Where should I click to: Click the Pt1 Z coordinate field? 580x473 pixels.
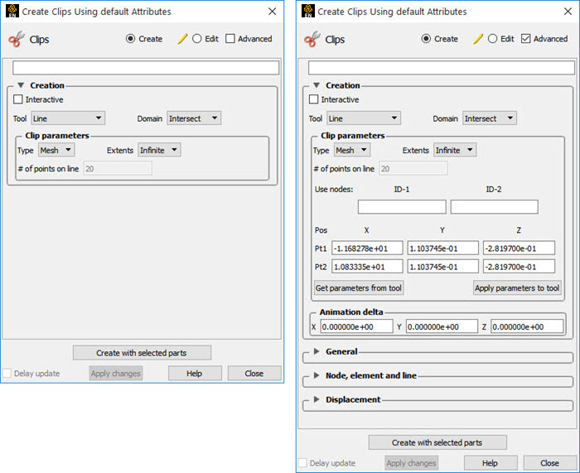click(519, 249)
